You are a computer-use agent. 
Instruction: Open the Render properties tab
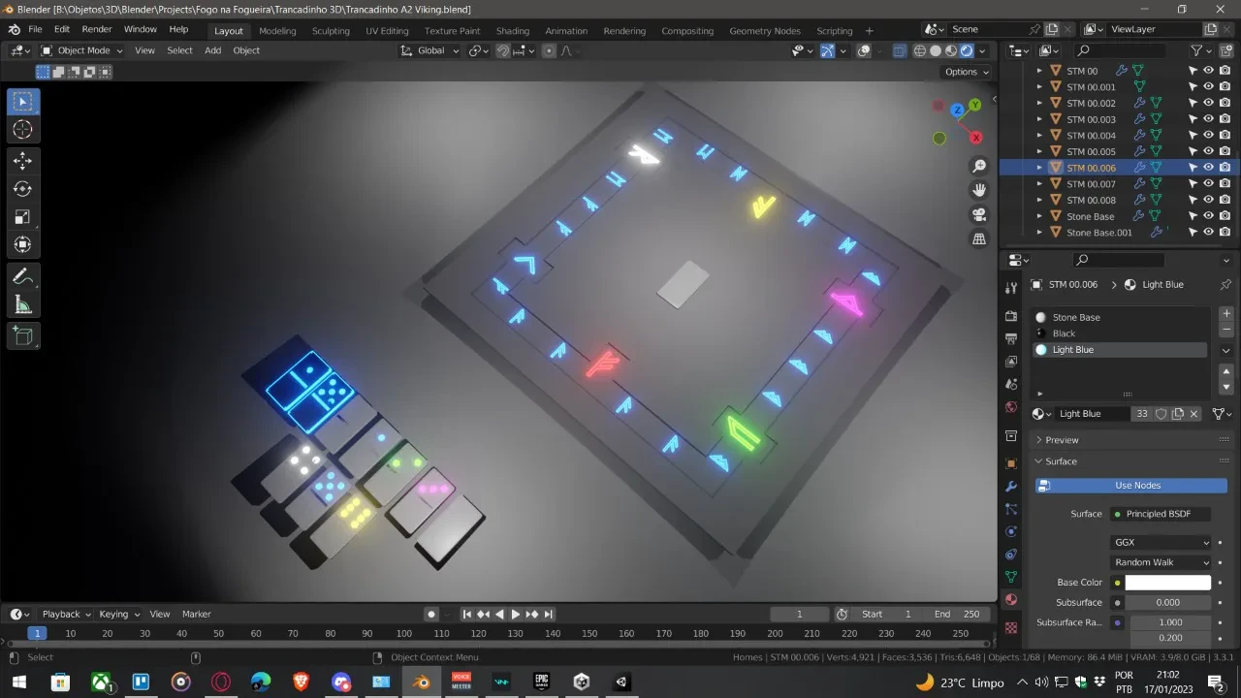pyautogui.click(x=1011, y=316)
